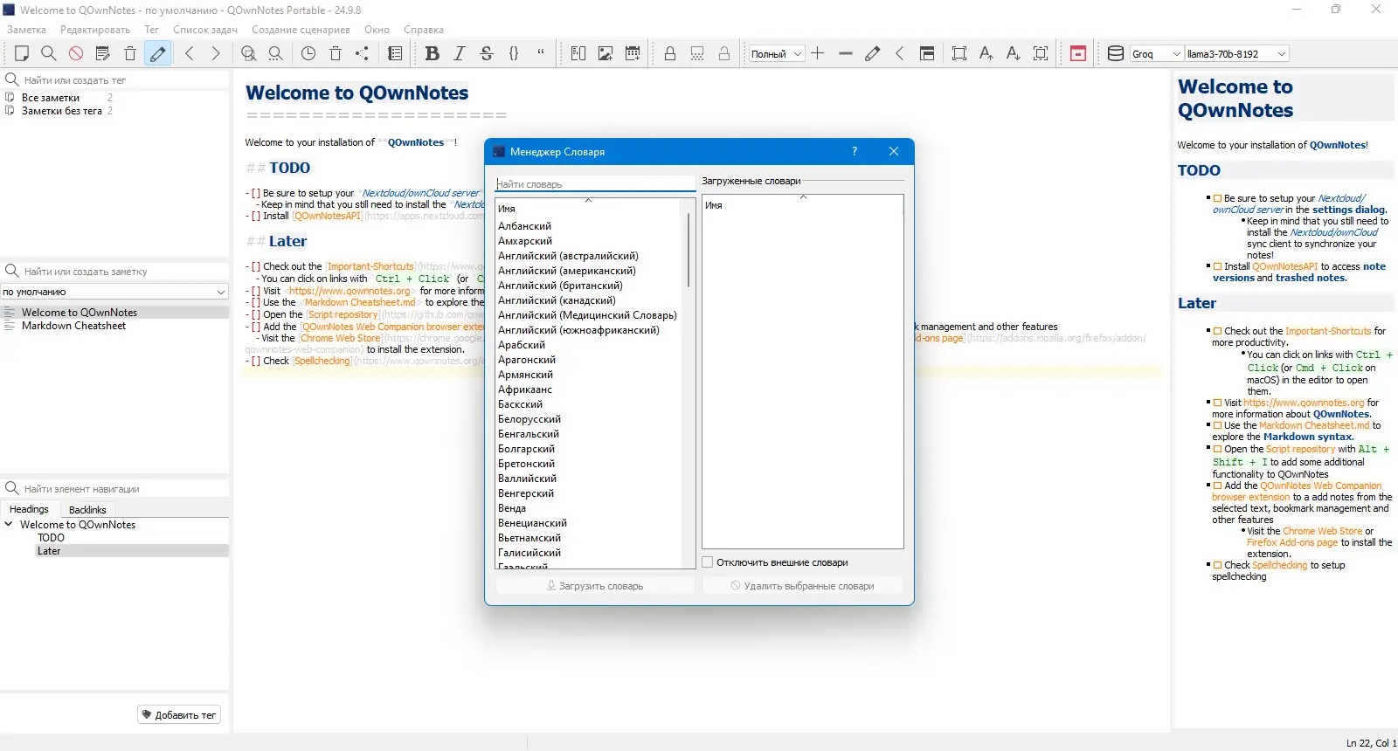Tick preview checkbox 'Open the Script repository'
This screenshot has height=751, width=1398.
[1217, 449]
